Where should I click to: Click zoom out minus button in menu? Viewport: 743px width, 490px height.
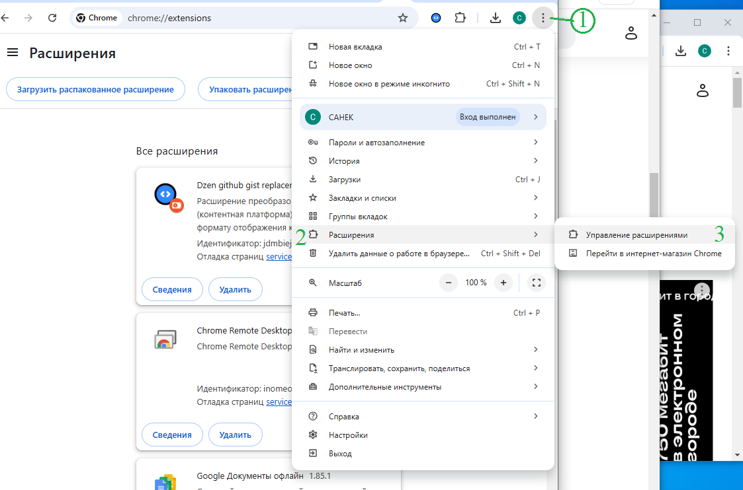pos(449,283)
